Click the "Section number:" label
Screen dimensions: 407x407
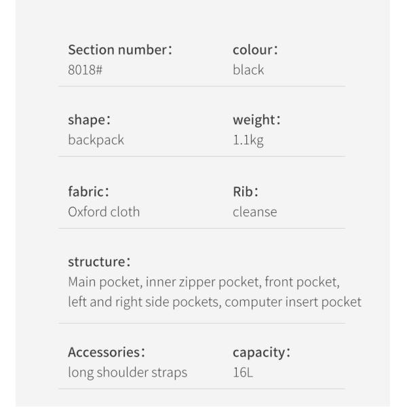(120, 50)
